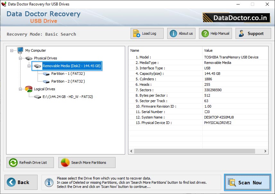Click the Name column header
Viewport: 275px width, 194px height.
pyautogui.click(x=165, y=50)
